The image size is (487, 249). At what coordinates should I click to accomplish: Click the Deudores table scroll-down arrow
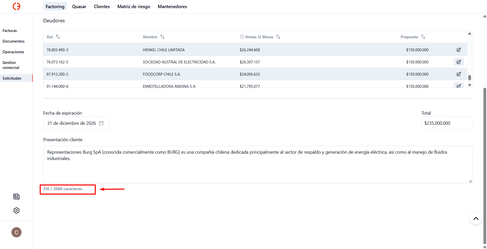[469, 85]
